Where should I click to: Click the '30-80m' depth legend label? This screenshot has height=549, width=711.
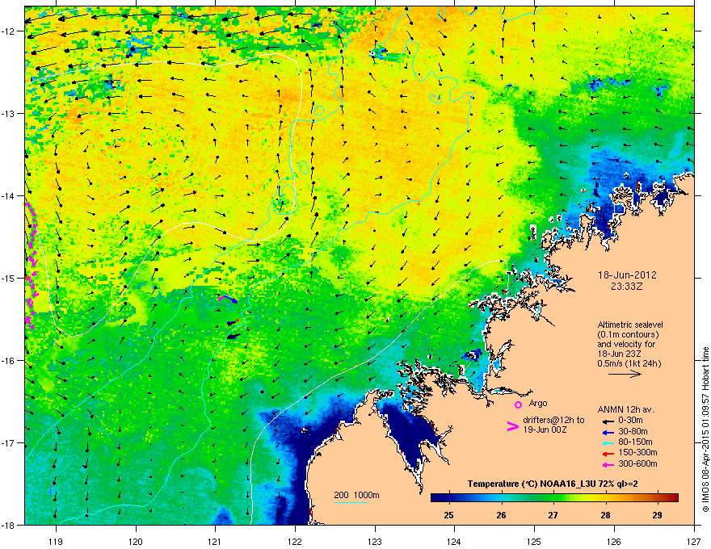[x=633, y=432]
